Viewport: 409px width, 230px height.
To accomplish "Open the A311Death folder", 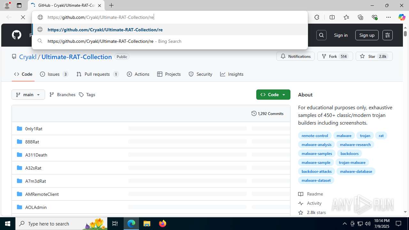I will tap(36, 155).
